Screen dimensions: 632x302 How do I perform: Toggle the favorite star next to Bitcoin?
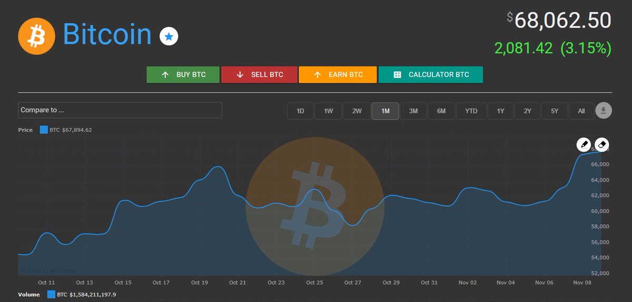pos(169,36)
